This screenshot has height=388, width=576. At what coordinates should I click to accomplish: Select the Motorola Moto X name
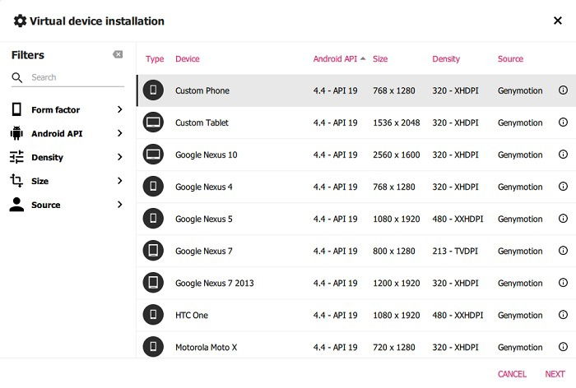(206, 347)
